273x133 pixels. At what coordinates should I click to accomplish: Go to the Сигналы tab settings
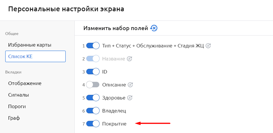coord(19,95)
